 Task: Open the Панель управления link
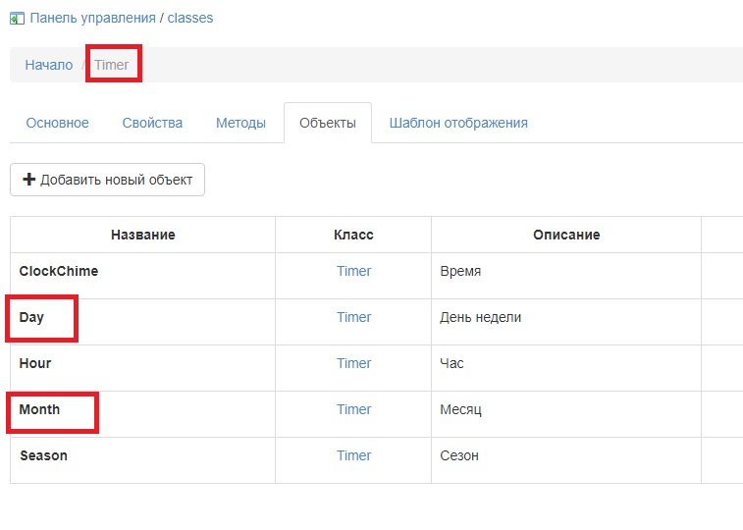click(x=92, y=18)
